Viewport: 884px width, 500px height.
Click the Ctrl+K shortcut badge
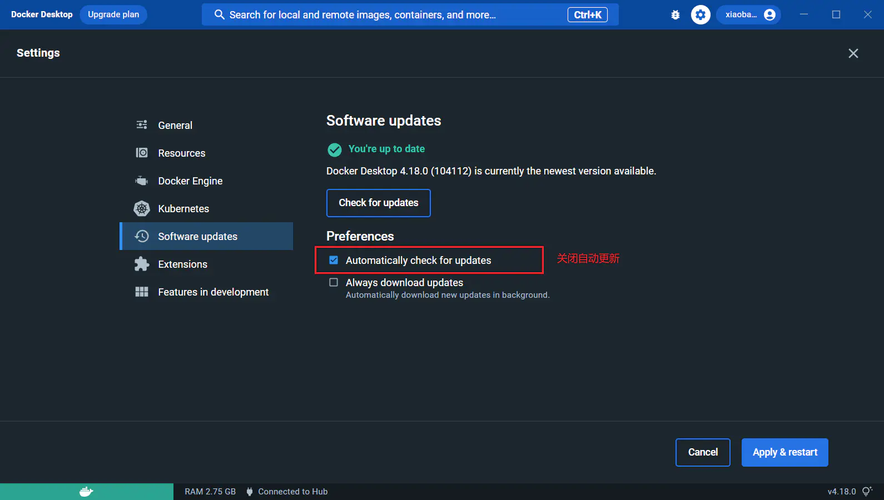coord(588,15)
